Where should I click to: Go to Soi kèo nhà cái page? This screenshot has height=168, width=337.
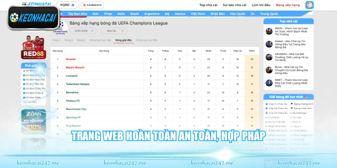(x=235, y=5)
